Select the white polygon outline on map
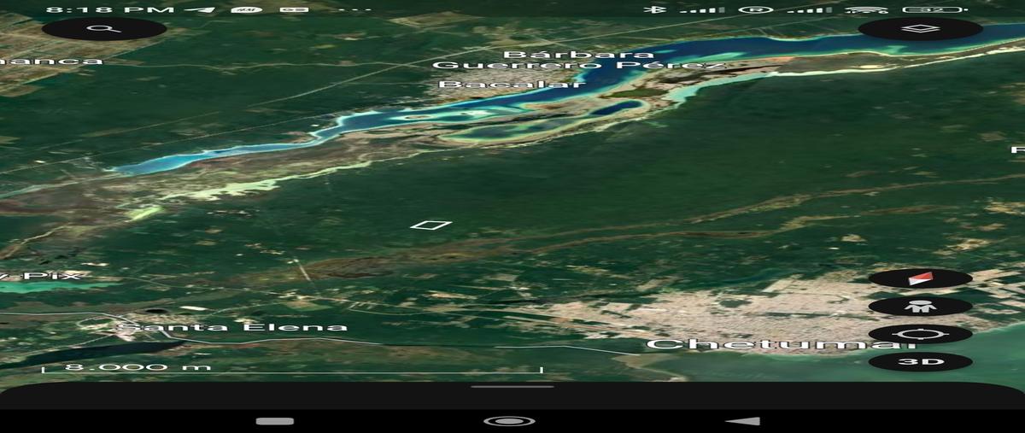Viewport: 1025px width, 433px height. [x=430, y=225]
